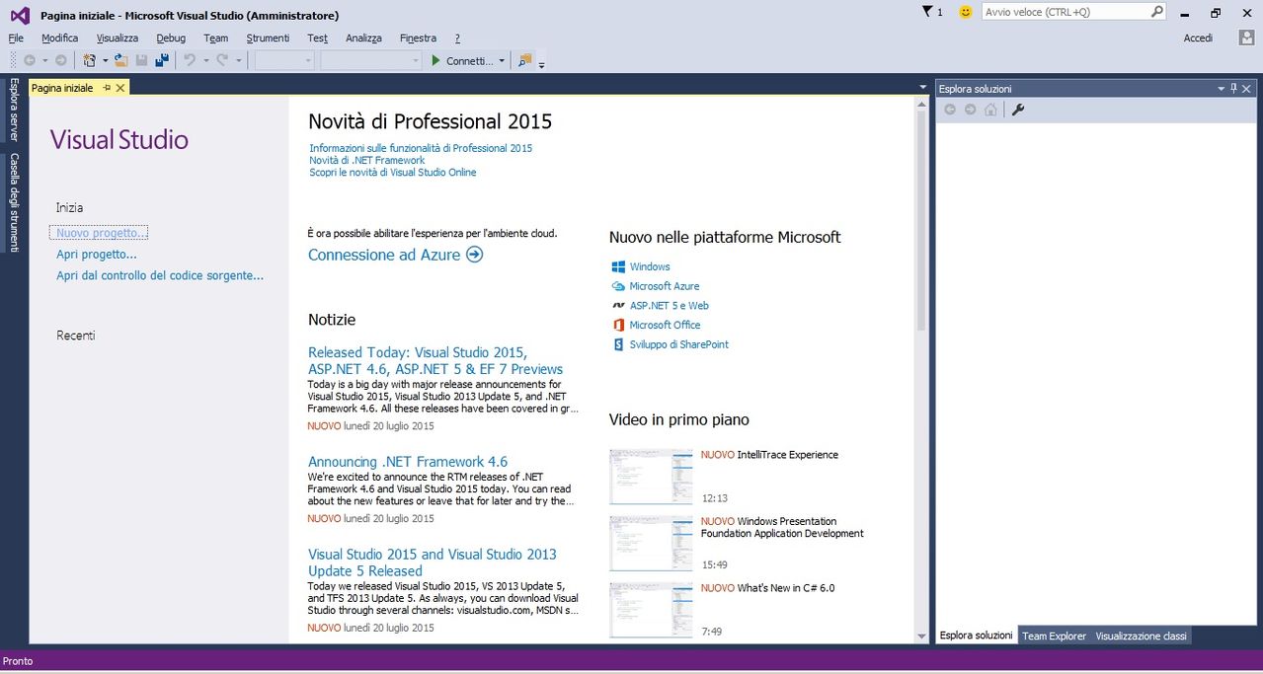Click the ASP.NET 5 e Web icon
The image size is (1263, 674).
pos(618,306)
